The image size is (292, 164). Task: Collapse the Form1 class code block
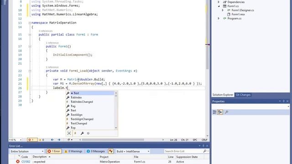(30, 35)
